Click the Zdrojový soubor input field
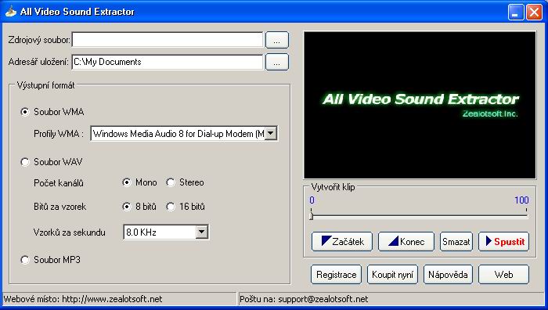This screenshot has height=310, width=548. [x=168, y=40]
